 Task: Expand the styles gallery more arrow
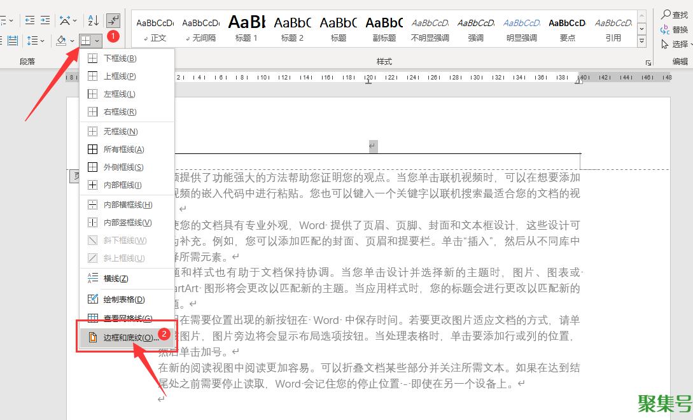coord(641,41)
